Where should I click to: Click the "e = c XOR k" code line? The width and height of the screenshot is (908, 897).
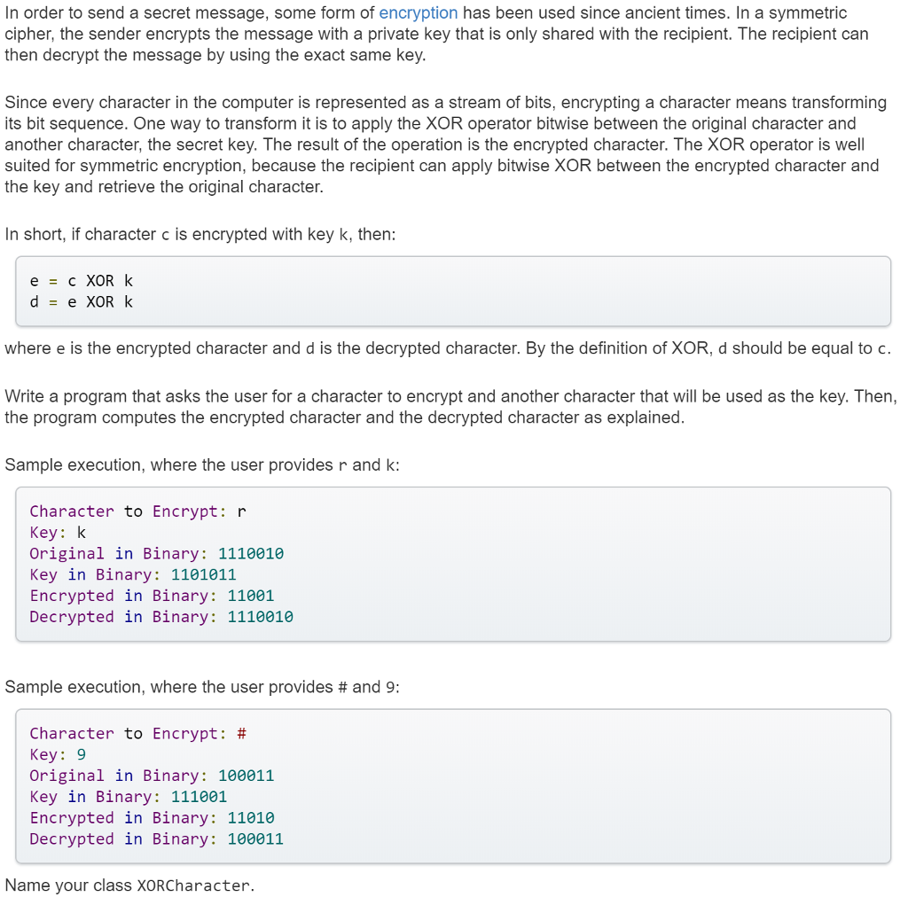[x=82, y=281]
